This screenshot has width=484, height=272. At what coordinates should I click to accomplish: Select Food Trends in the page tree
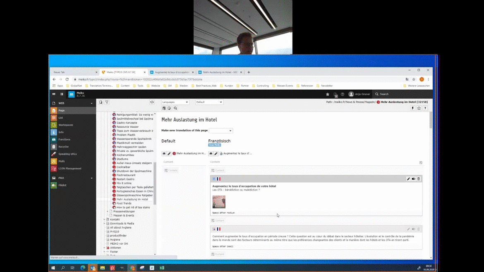pyautogui.click(x=124, y=203)
